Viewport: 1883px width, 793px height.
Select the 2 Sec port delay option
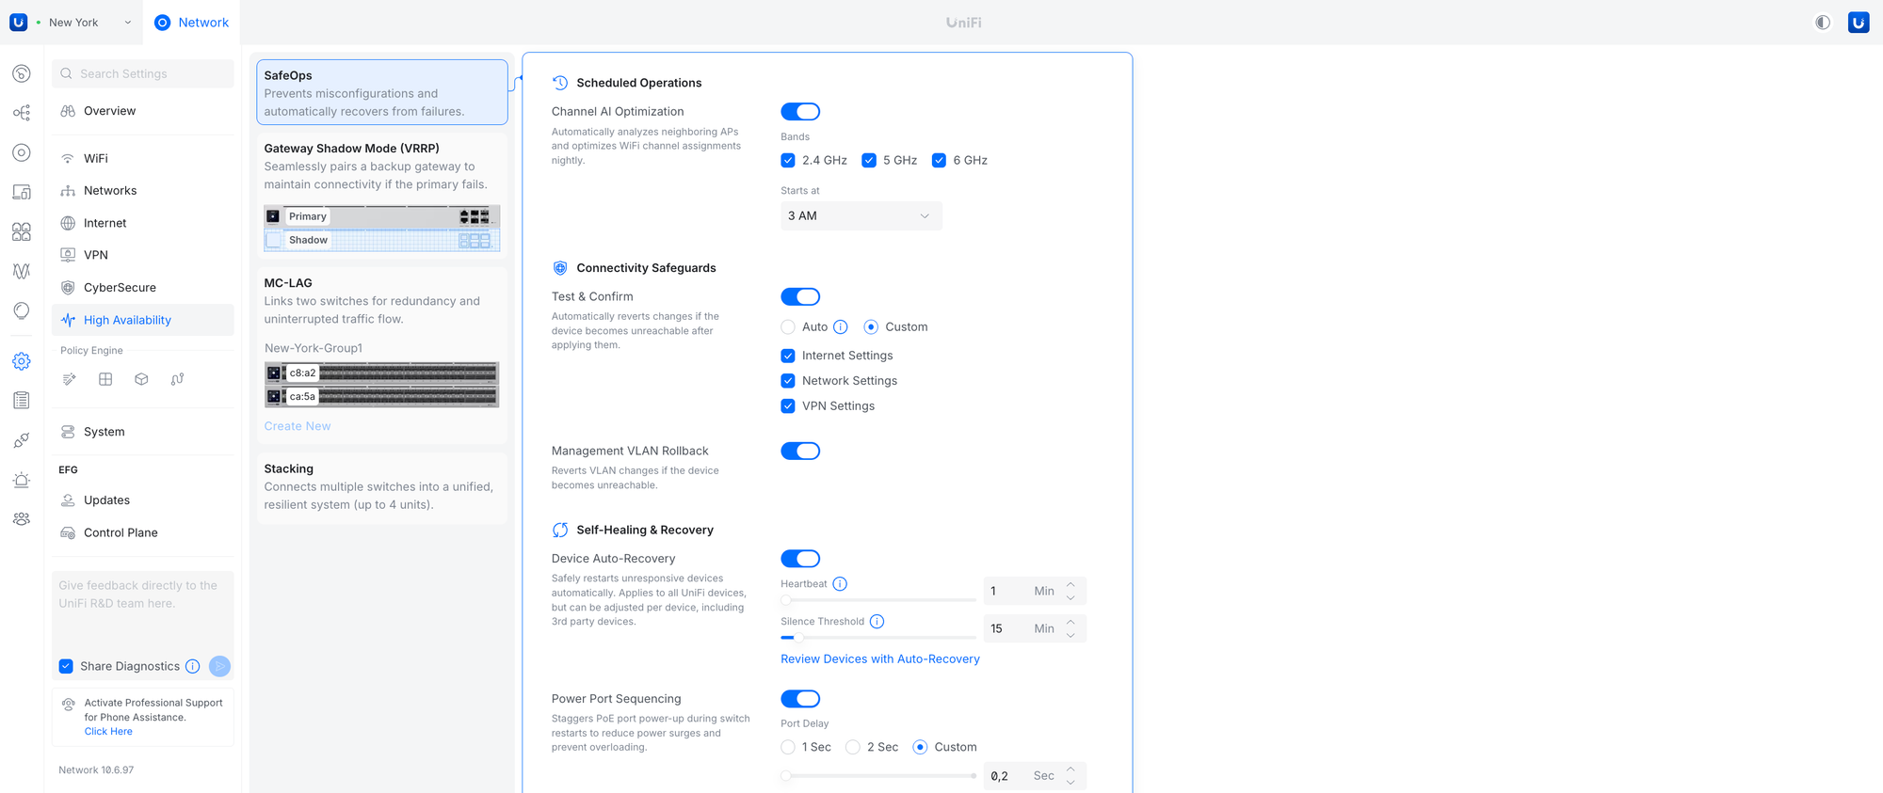(x=853, y=747)
